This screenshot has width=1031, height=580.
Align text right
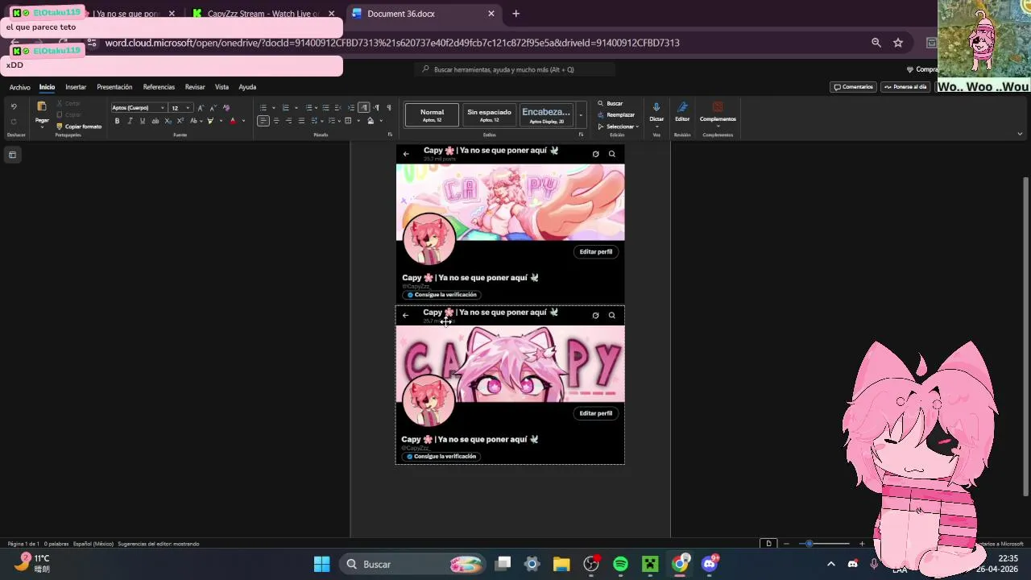(x=289, y=121)
